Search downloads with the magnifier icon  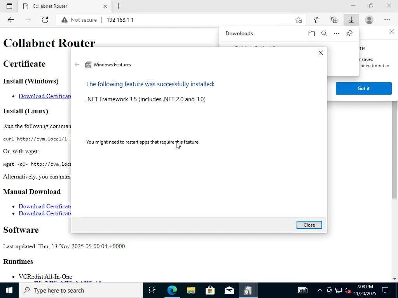pos(324,33)
